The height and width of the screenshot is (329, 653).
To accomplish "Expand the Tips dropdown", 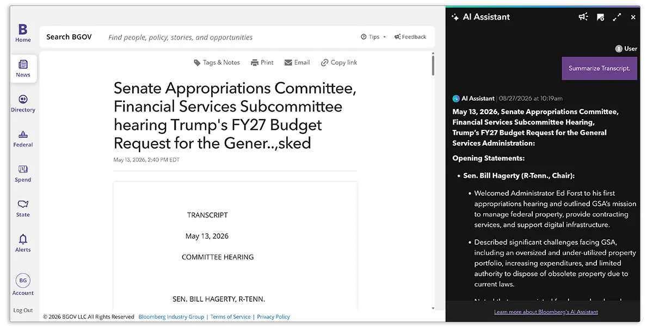I will click(x=373, y=37).
